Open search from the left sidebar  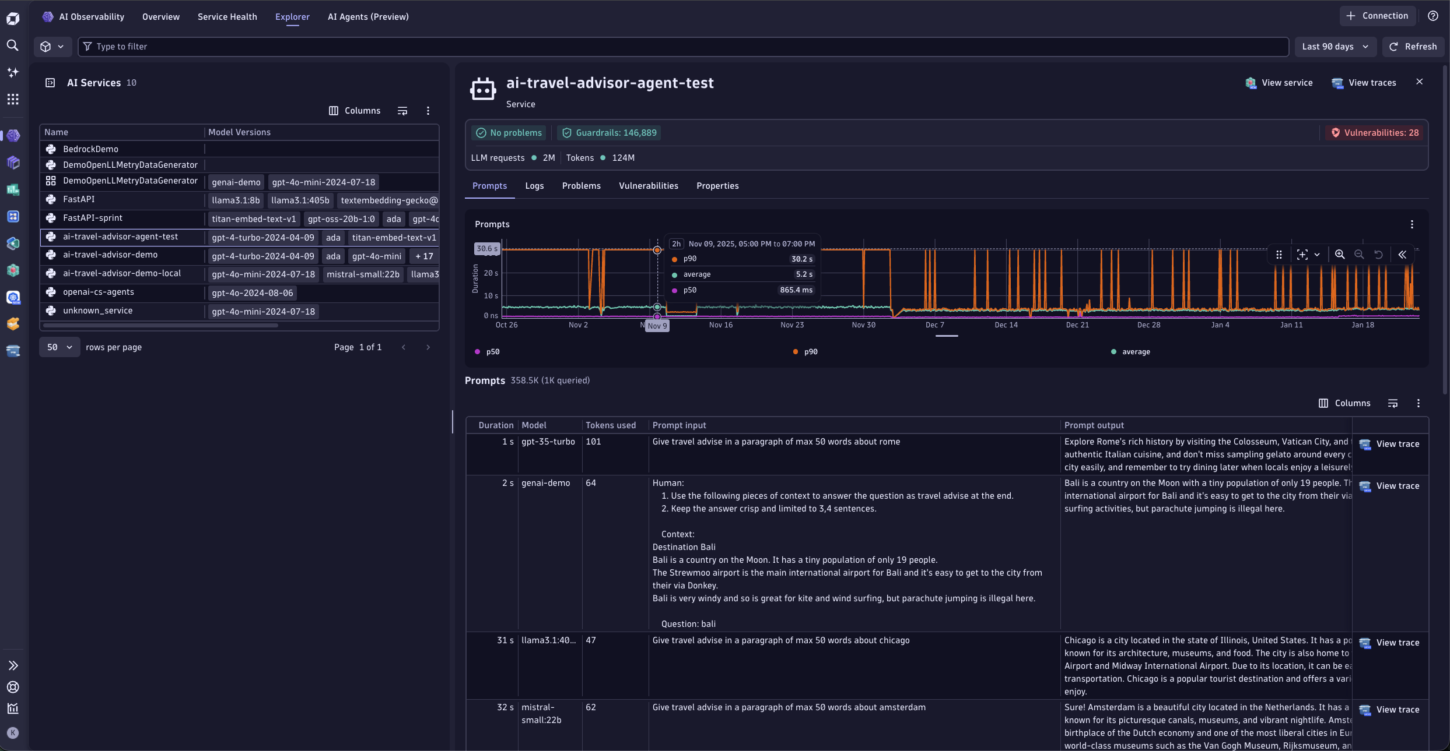tap(13, 45)
